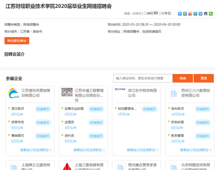215x170 pixels.
Task: Open 浙江东宇物流 company logo
Action: pos(120,89)
